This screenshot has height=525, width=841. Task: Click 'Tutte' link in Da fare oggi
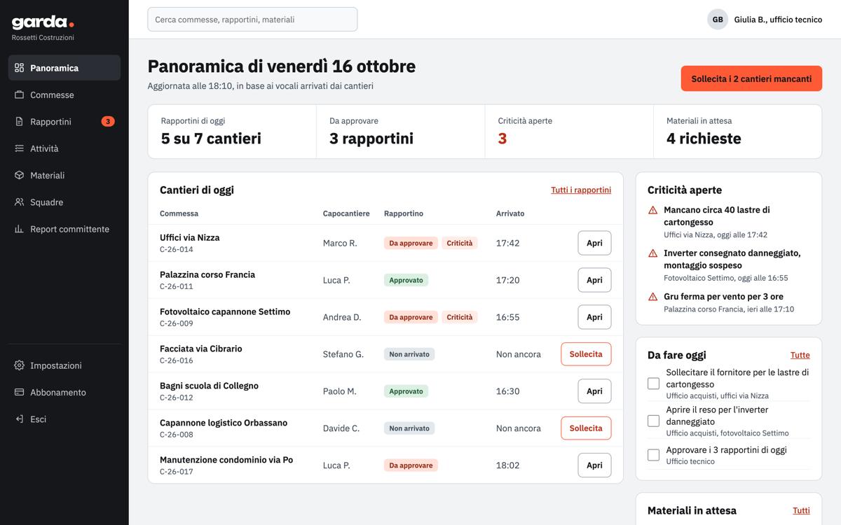[x=800, y=355]
